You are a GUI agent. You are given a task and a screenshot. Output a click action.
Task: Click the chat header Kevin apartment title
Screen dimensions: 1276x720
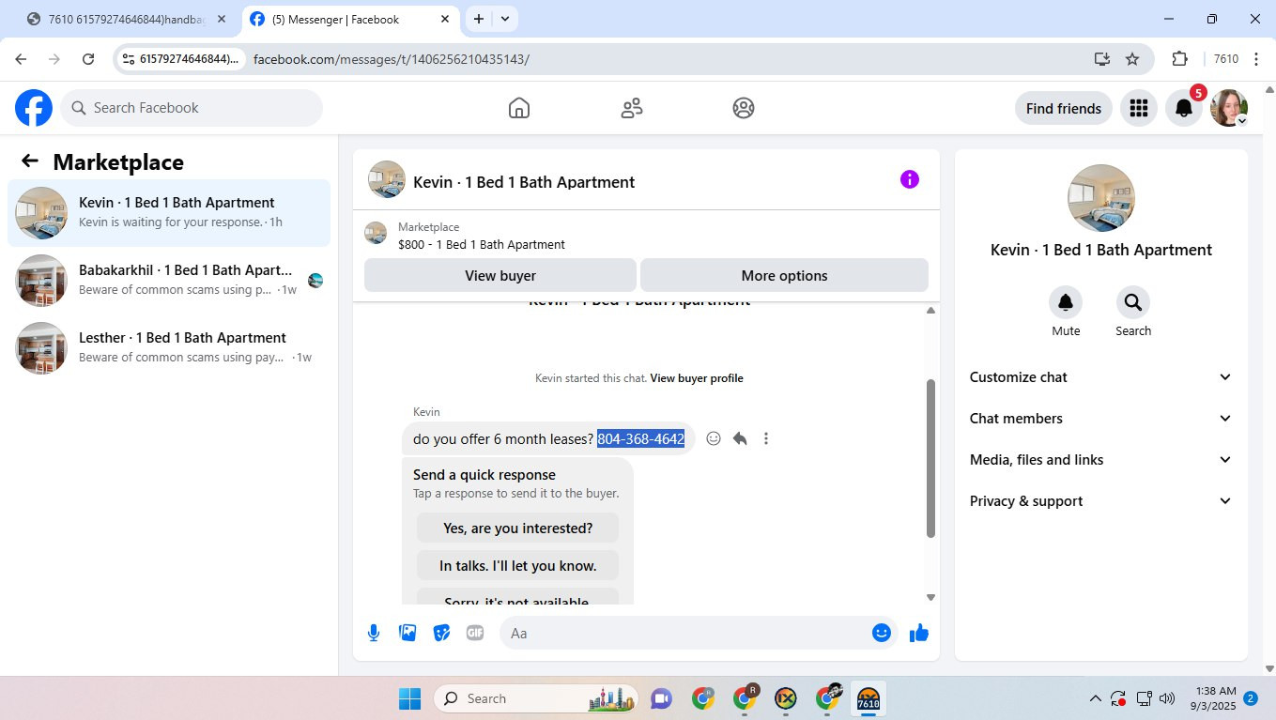tap(524, 182)
